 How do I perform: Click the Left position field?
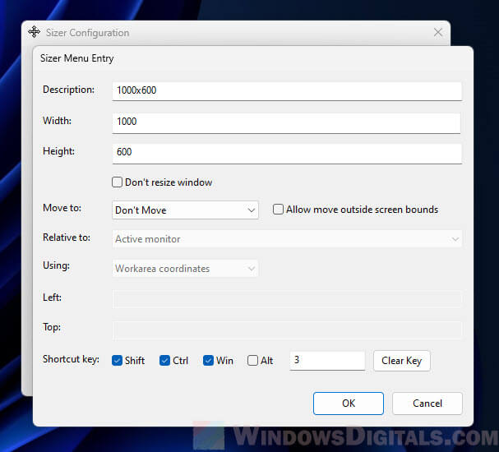(286, 298)
